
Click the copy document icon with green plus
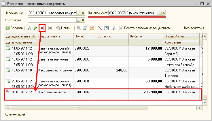tap(29, 28)
